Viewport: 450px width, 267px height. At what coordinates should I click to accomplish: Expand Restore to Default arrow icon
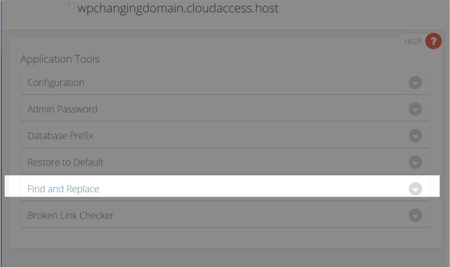pyautogui.click(x=415, y=162)
